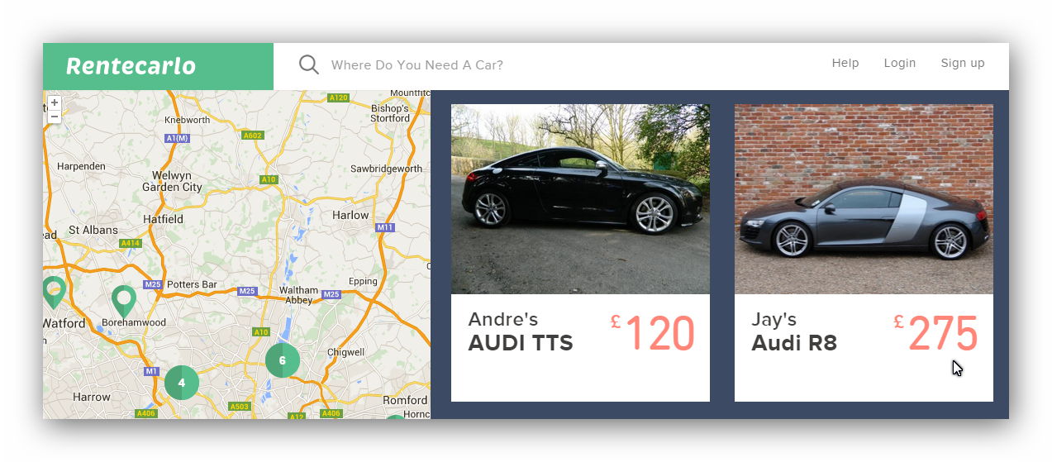The width and height of the screenshot is (1052, 462).
Task: Open Andre's Audi TTS car photo
Action: pyautogui.click(x=580, y=199)
